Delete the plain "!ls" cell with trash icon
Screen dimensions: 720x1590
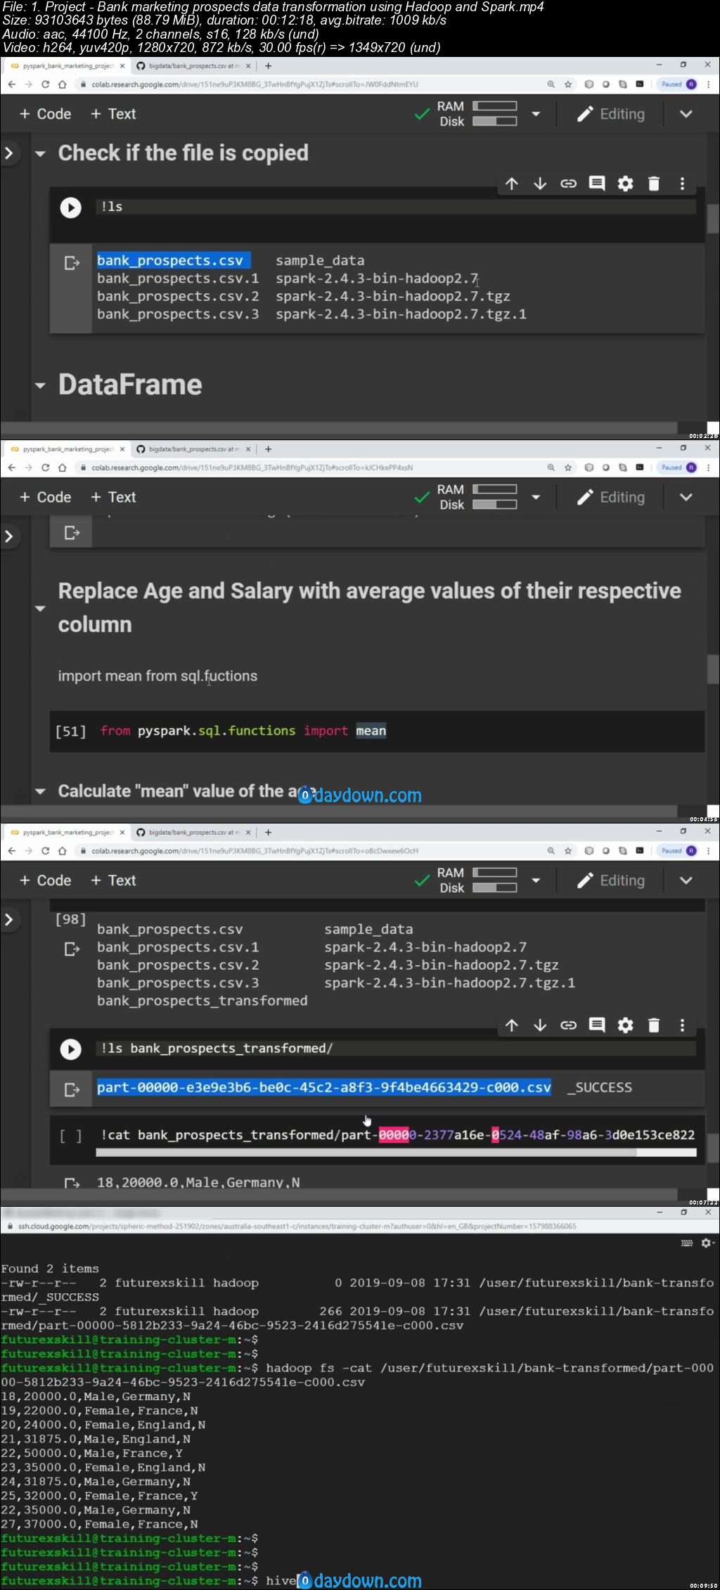(654, 184)
